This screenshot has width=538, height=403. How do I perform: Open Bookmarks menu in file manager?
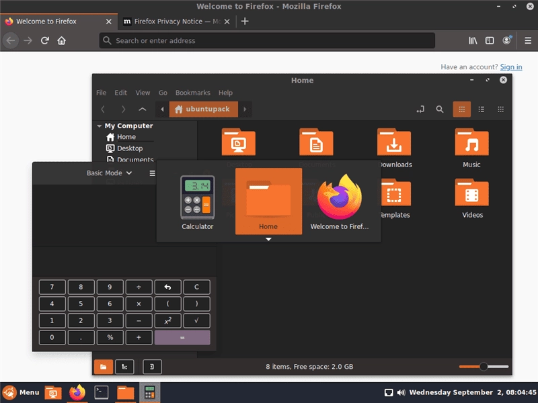click(192, 93)
